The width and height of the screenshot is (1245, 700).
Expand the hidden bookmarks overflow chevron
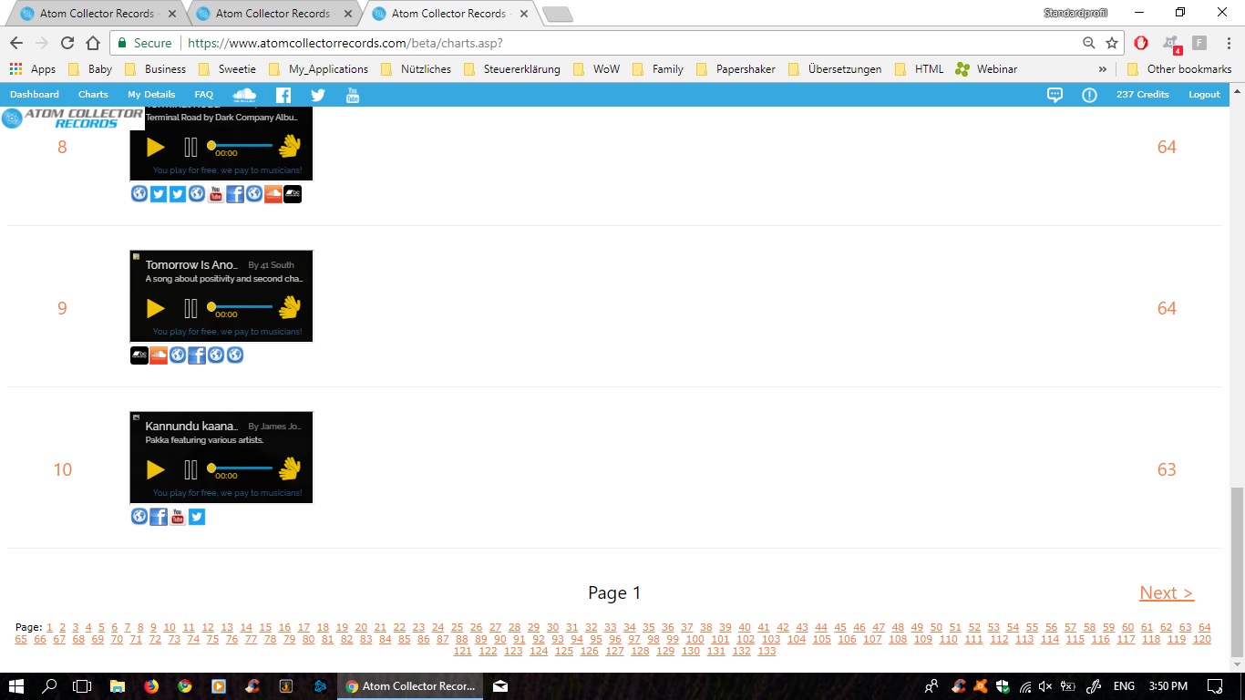[x=1103, y=69]
